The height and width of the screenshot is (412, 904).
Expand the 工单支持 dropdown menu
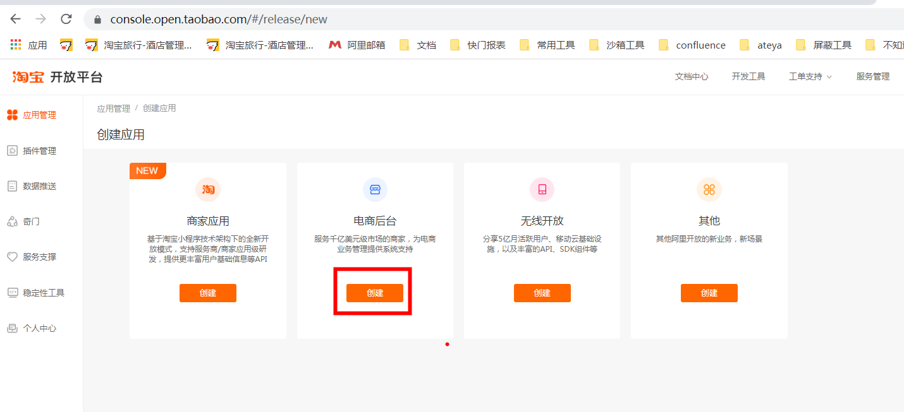810,76
